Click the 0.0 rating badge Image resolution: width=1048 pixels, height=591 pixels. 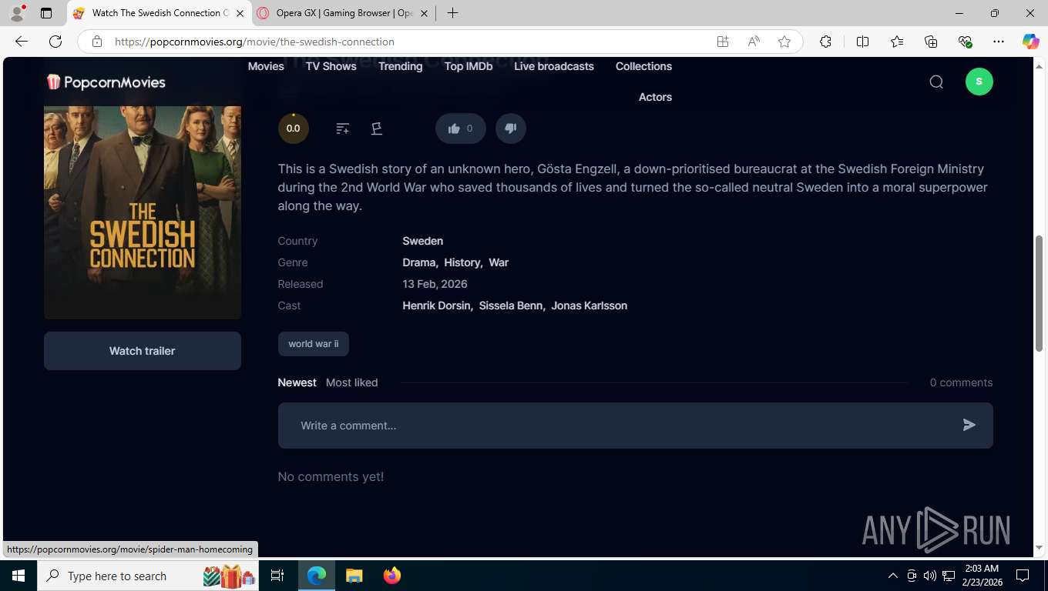[x=294, y=129]
